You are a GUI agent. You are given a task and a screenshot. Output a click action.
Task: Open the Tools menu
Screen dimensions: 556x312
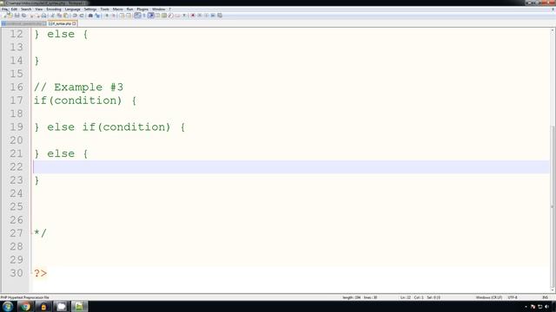point(104,10)
